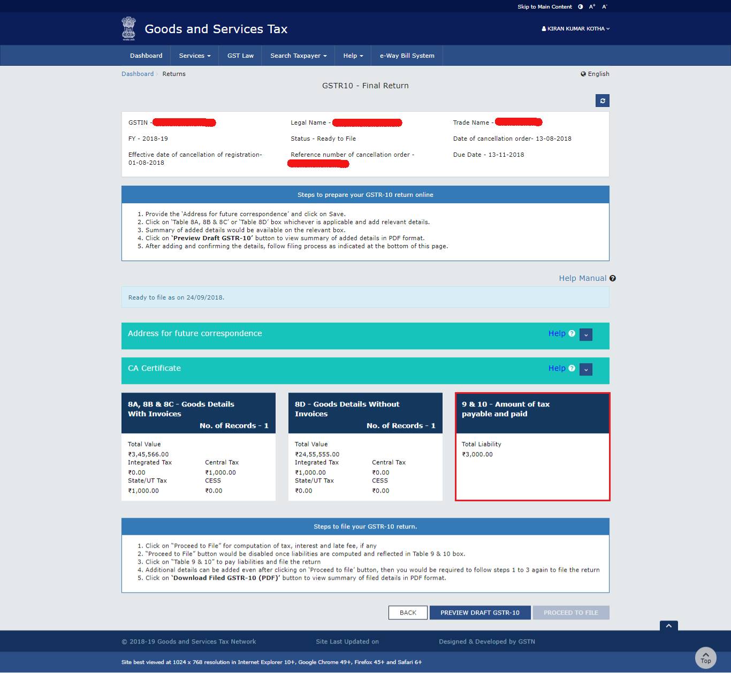Click the Help Manual question mark icon
The height and width of the screenshot is (673, 731).
pyautogui.click(x=612, y=278)
